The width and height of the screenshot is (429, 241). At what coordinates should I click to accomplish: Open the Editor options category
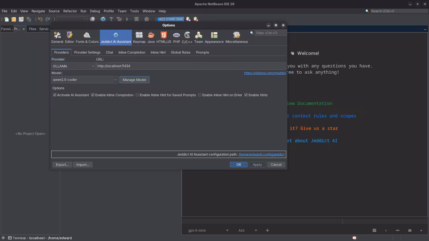(x=69, y=37)
